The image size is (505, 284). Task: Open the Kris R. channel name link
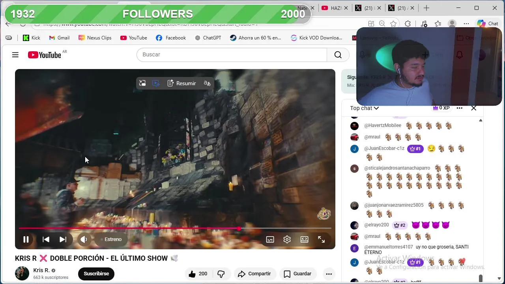click(41, 270)
